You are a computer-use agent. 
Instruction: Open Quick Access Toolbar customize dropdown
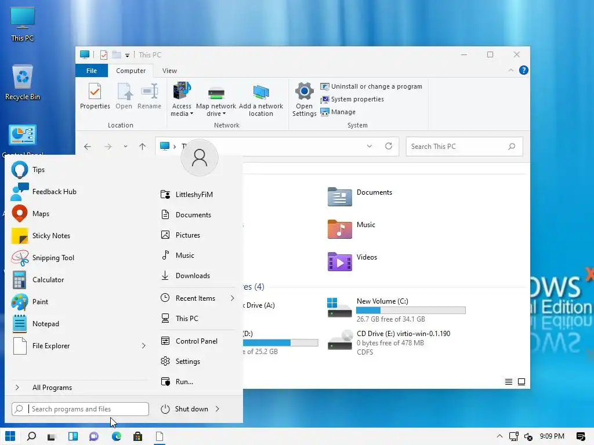click(x=127, y=55)
